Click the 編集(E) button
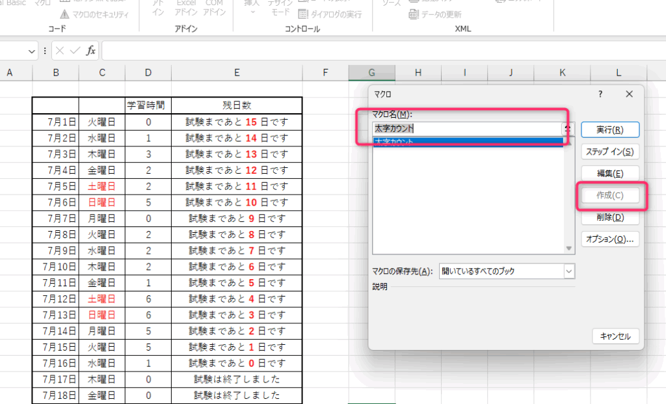666x404 pixels. point(609,174)
